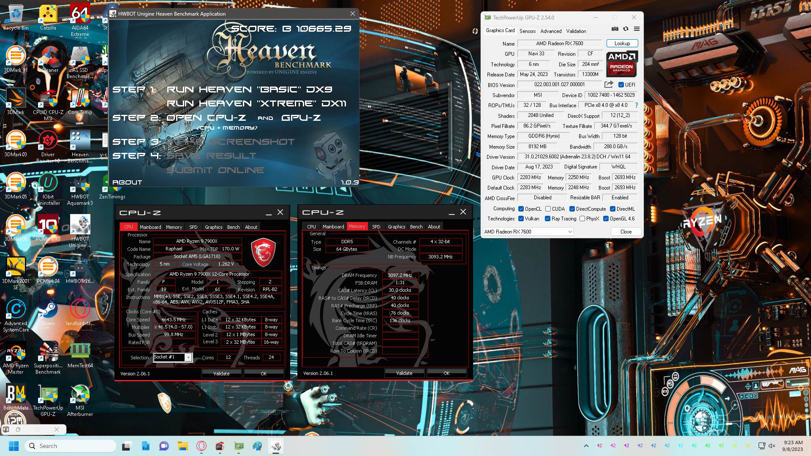
Task: Open Mainboard tab in left CPU-Z window
Action: click(150, 227)
